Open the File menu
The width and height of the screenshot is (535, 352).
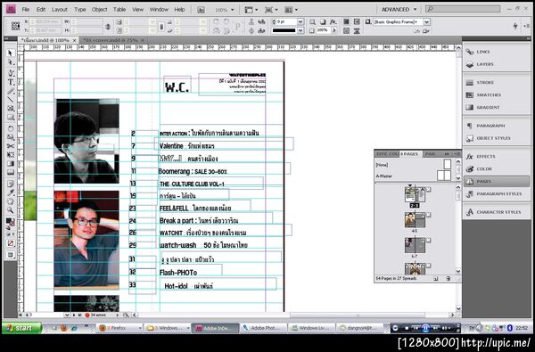tap(26, 9)
